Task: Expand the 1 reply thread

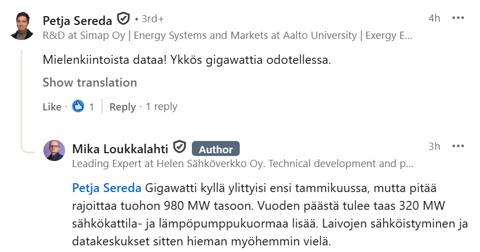Action: pos(161,107)
